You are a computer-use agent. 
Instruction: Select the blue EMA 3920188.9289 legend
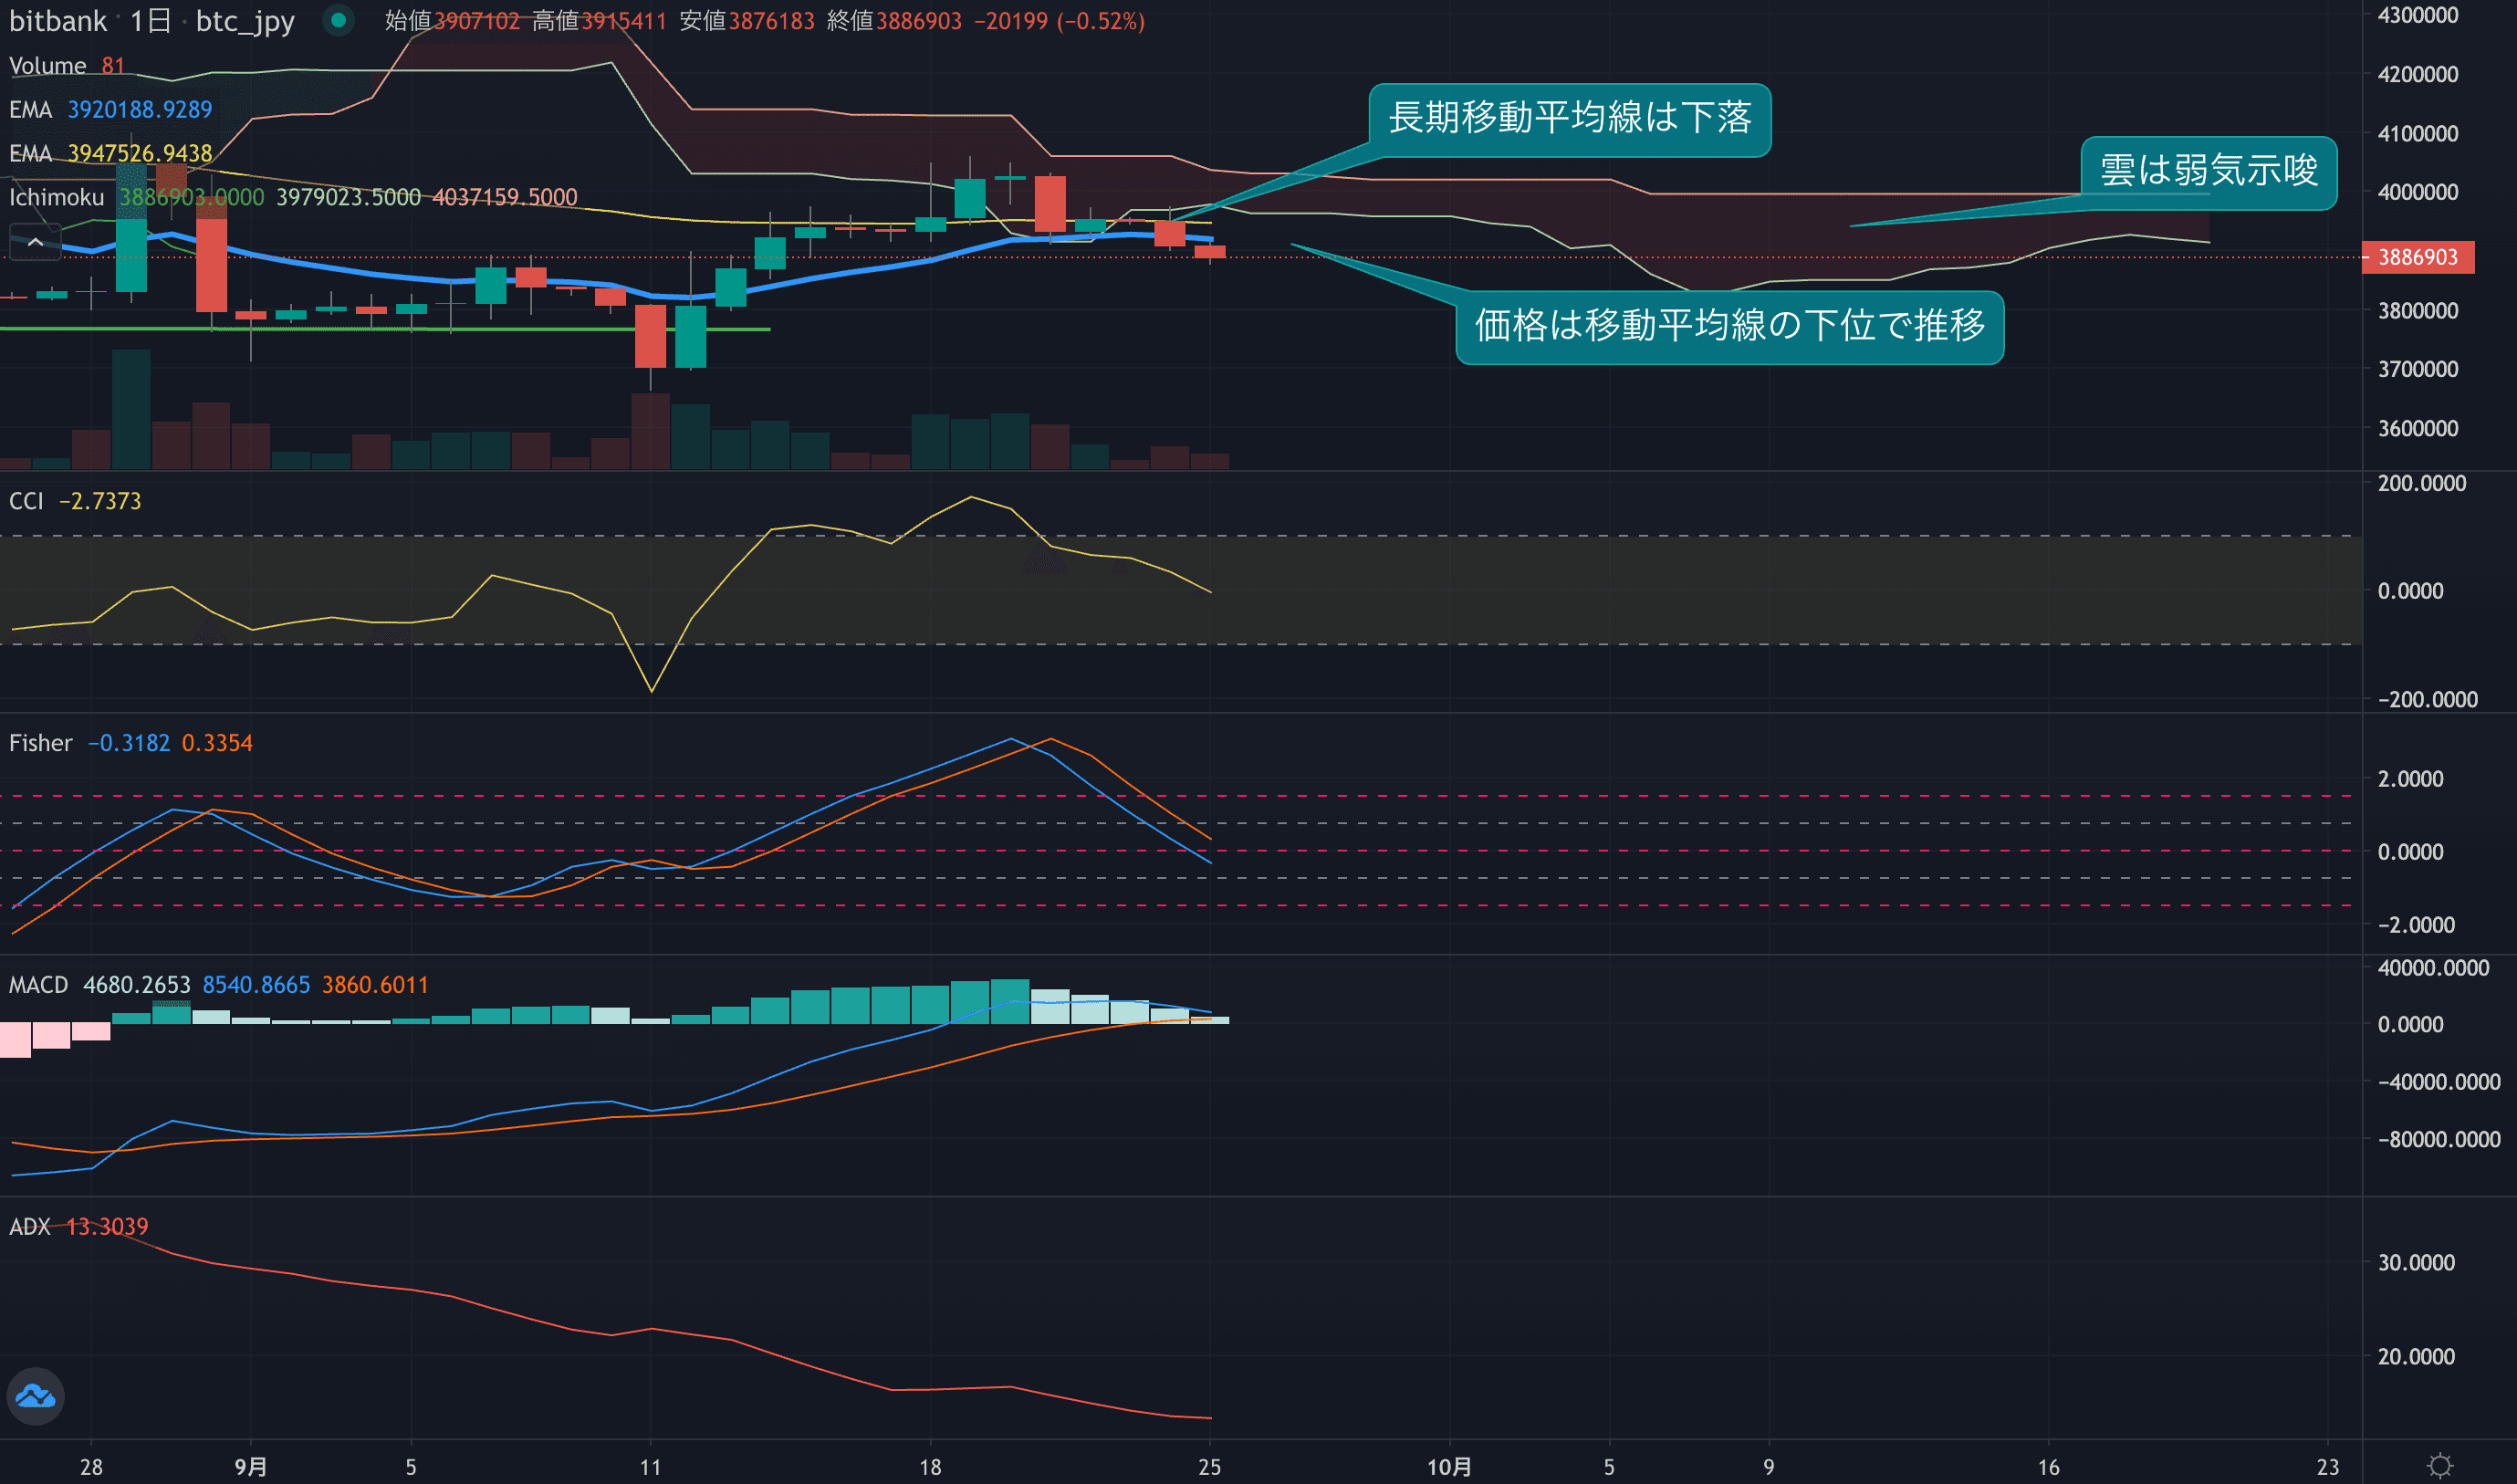point(110,109)
